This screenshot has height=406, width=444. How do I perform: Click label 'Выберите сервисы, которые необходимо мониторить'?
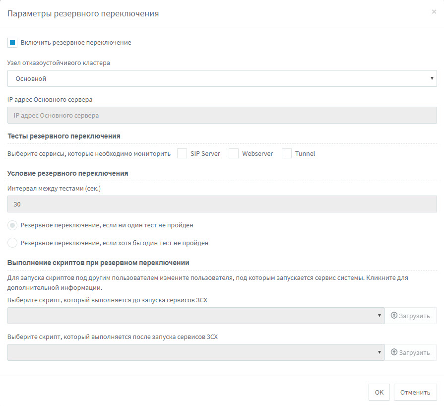[89, 154]
